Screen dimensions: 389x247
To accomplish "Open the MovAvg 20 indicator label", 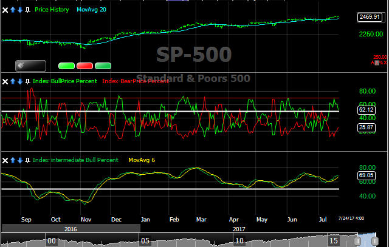I will coord(91,10).
